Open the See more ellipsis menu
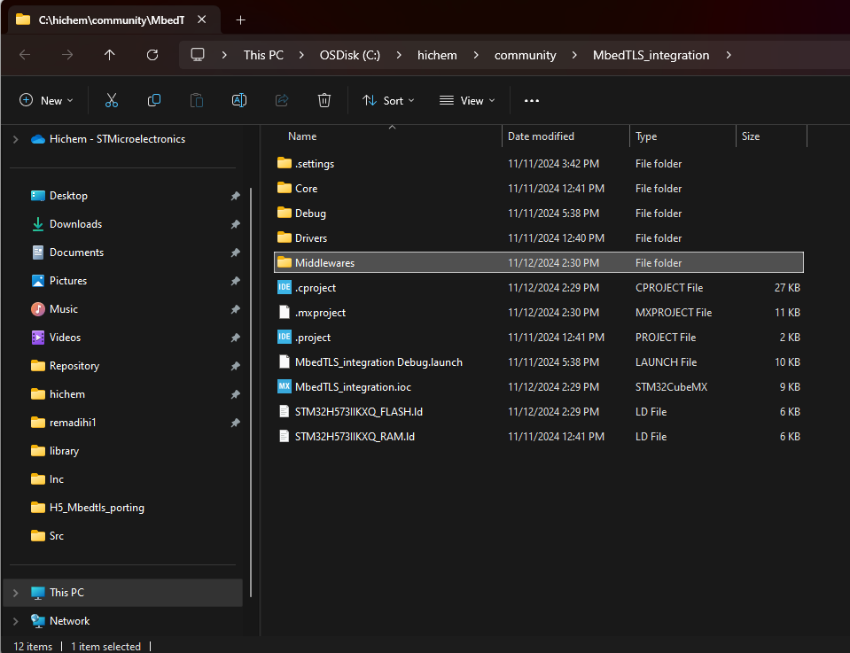Screen dimensions: 850x653 click(532, 101)
